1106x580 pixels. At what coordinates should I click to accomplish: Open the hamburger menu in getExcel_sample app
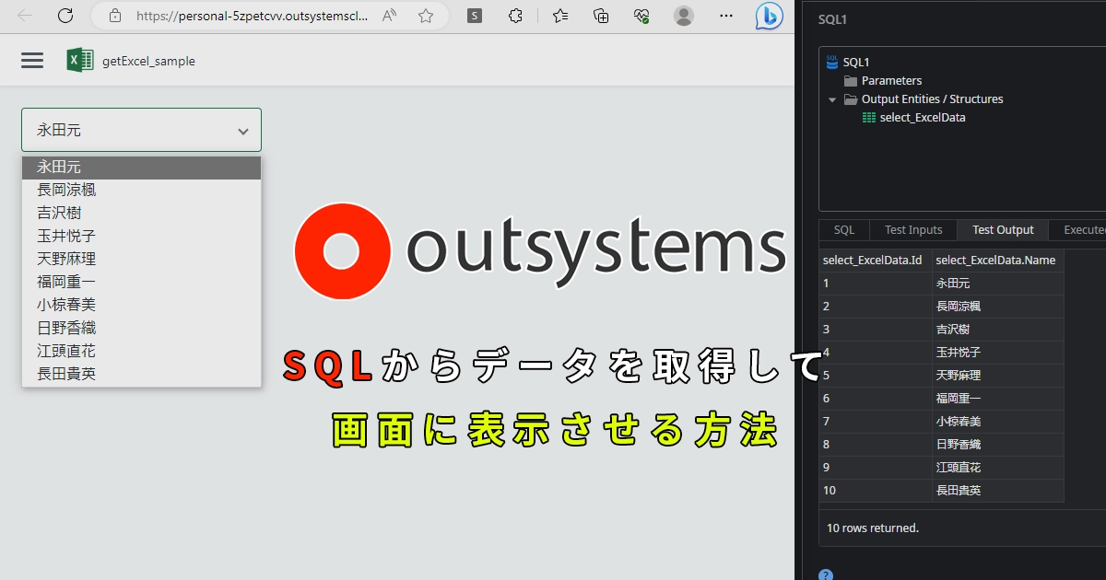pos(32,61)
